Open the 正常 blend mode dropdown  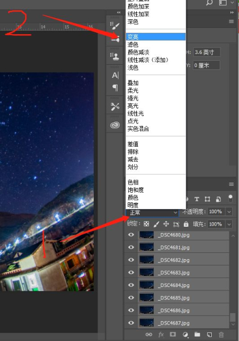(152, 213)
